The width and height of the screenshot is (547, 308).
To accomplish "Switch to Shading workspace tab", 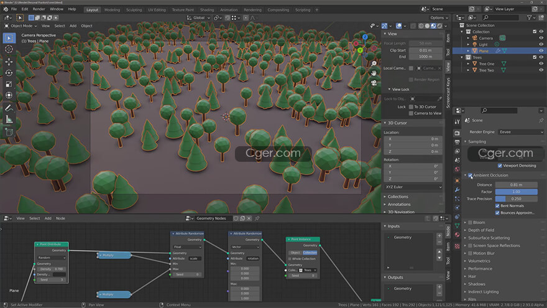I will tap(207, 10).
